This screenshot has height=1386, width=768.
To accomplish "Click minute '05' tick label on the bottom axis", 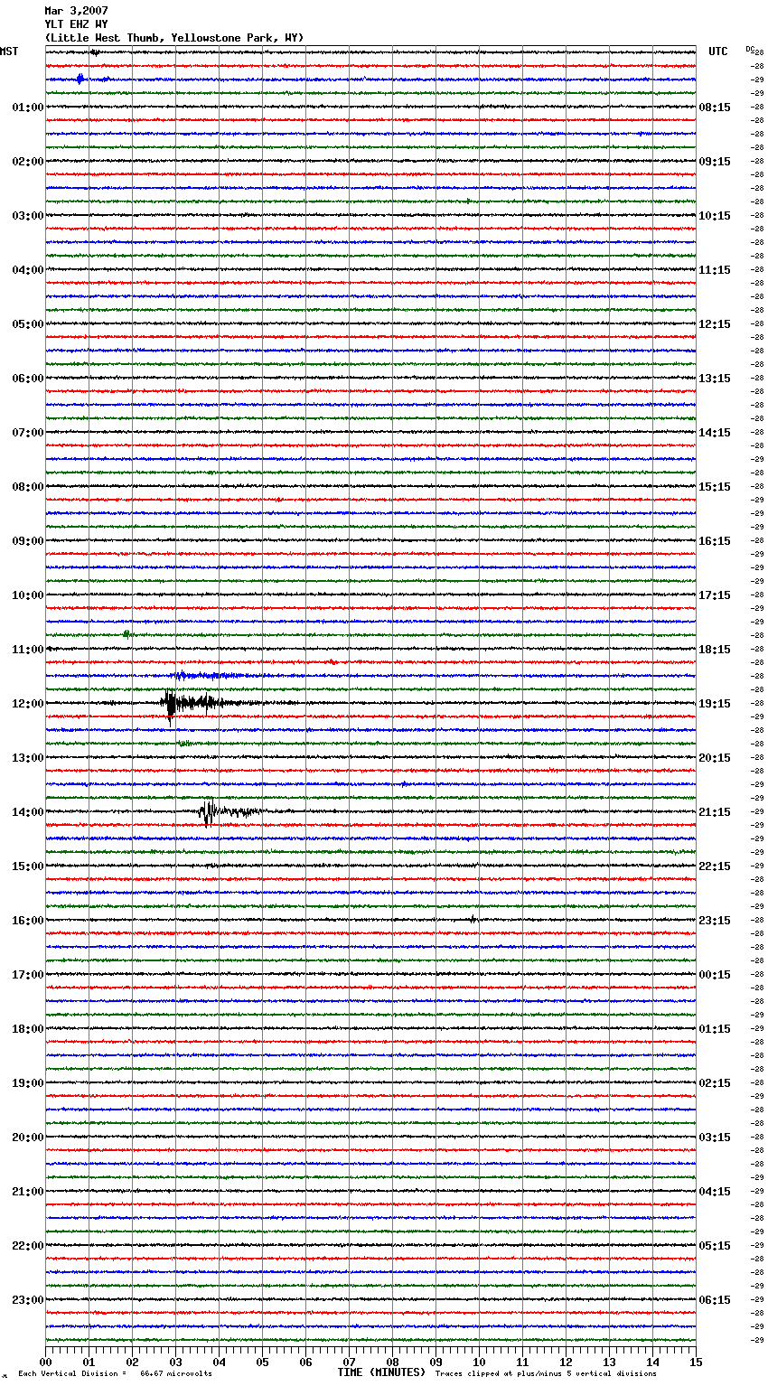I will point(262,1363).
